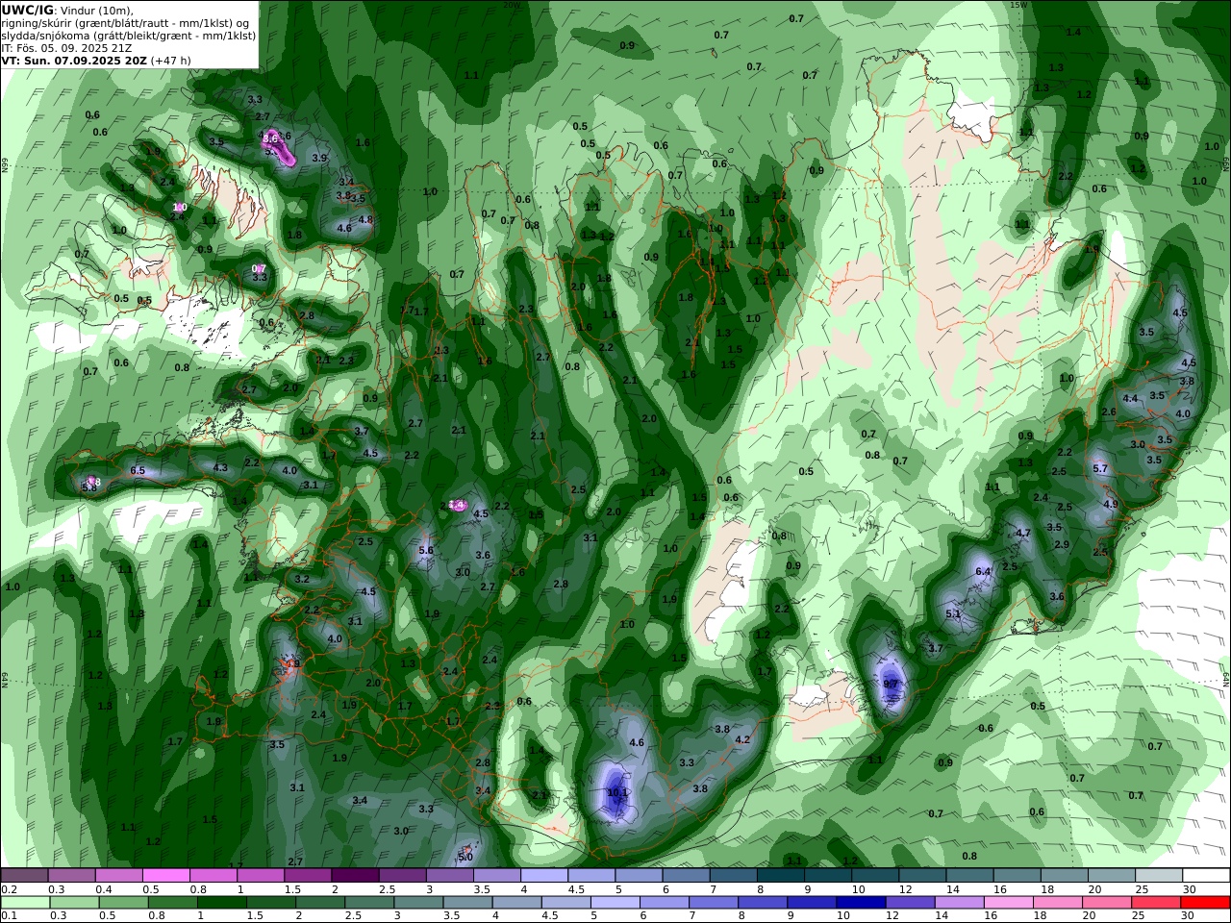This screenshot has height=923, width=1231.
Task: Click the valid time "VT: Sun. 07.09.2025 20Z"
Action: tap(73, 60)
